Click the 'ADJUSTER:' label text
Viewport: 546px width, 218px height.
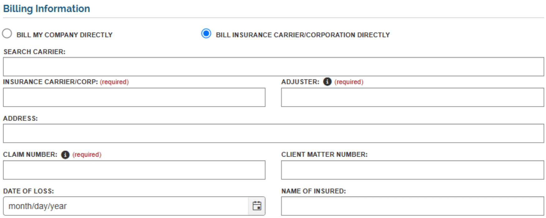click(x=300, y=82)
